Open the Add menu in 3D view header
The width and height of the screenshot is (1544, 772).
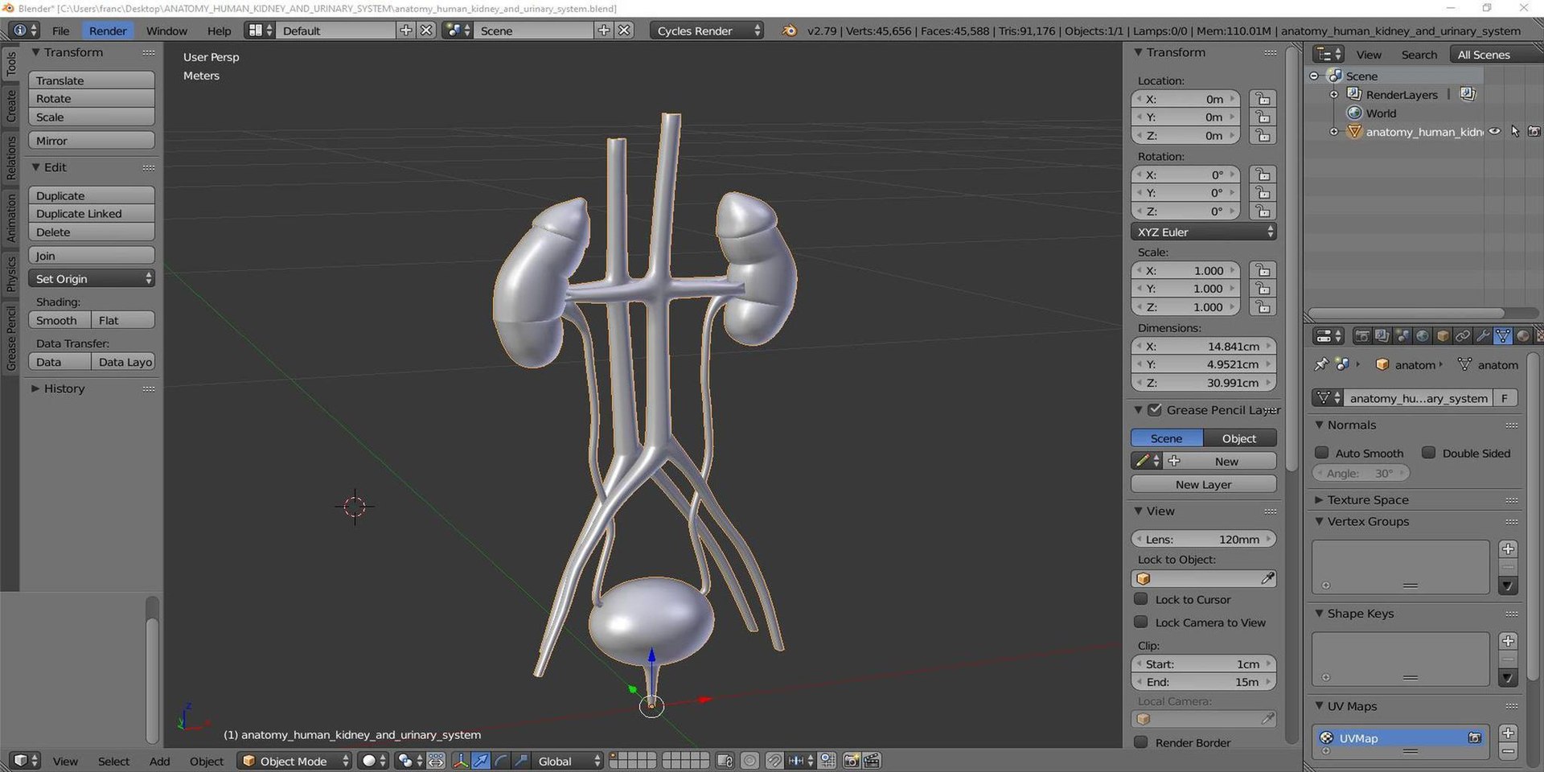pyautogui.click(x=159, y=761)
